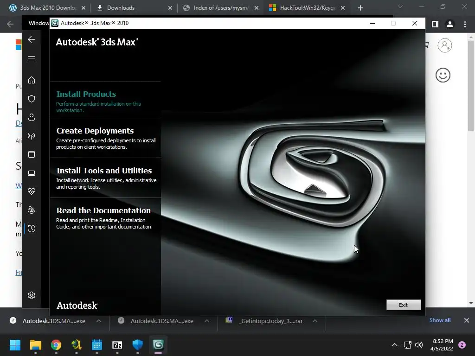Open Family options icon in sidebar
475x356 pixels.
(x=32, y=210)
